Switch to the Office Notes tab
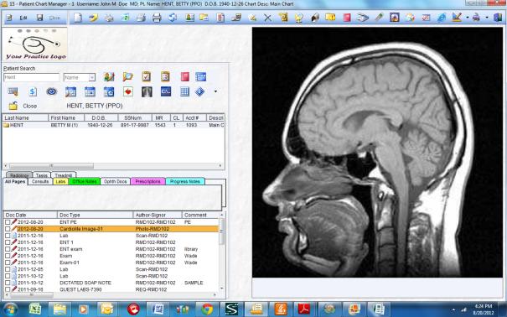This screenshot has height=317, width=507. click(85, 181)
